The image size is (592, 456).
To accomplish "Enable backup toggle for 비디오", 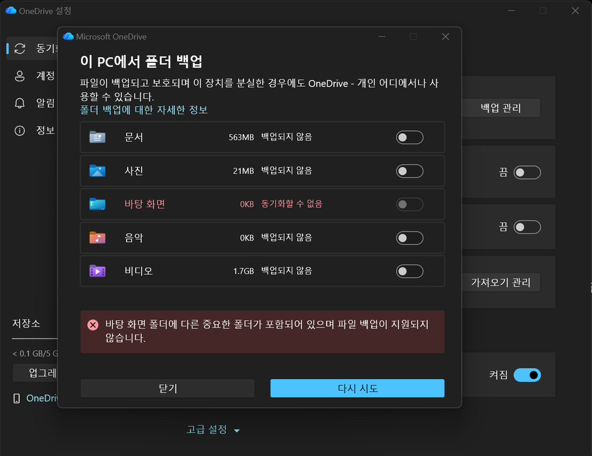I will point(410,271).
